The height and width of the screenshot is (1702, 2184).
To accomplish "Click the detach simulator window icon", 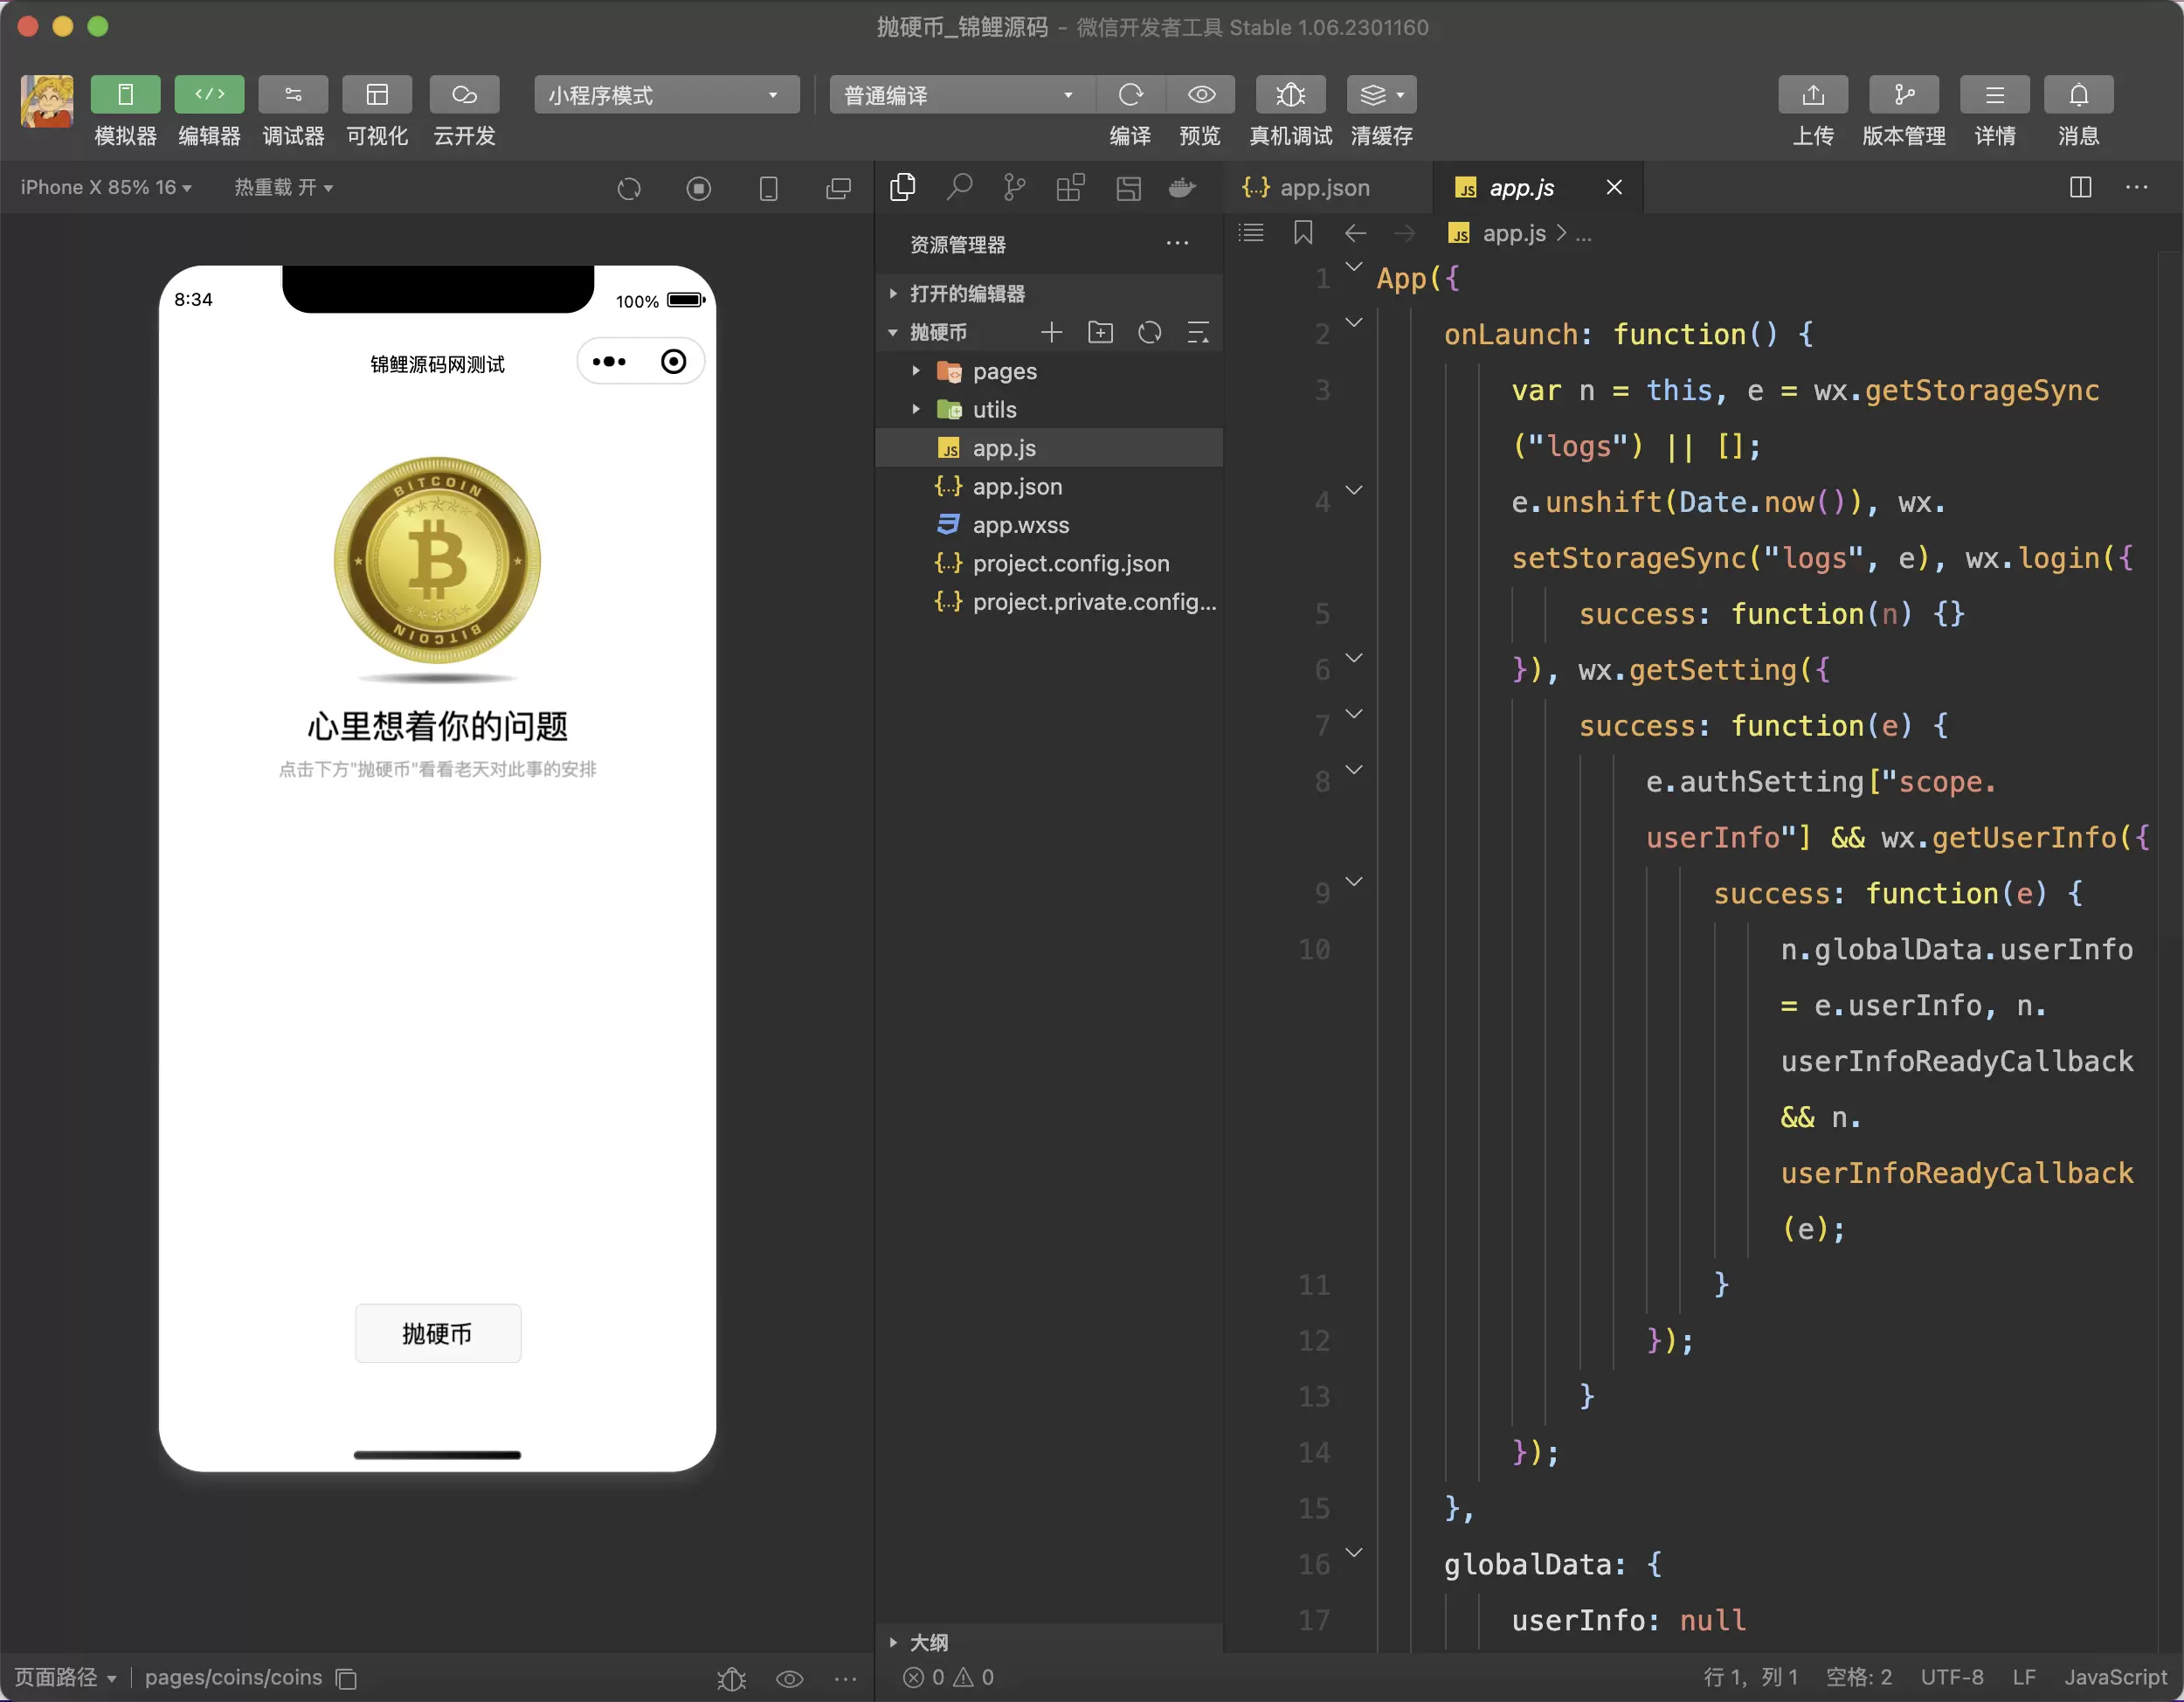I will coord(839,188).
